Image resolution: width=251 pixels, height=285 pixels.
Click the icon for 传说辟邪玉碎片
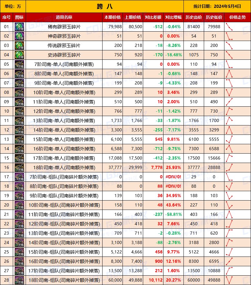coord(19,45)
